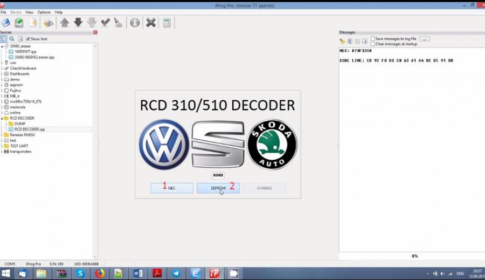Select the CheckHardware tree item
The width and height of the screenshot is (485, 280).
pyautogui.click(x=23, y=68)
